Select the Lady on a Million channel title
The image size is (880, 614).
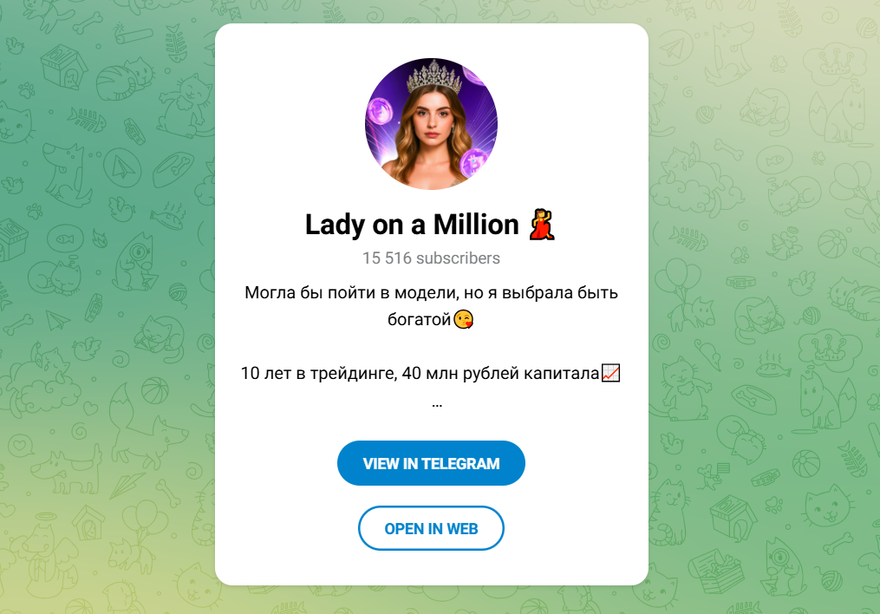pos(412,225)
